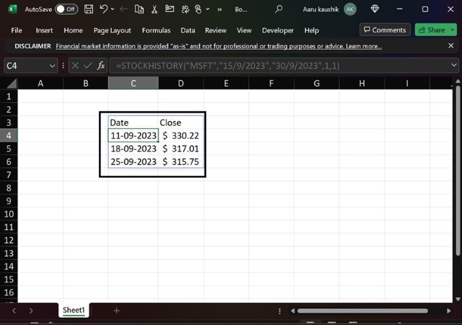Click previous sheet navigation arrow
The width and height of the screenshot is (462, 325).
[x=14, y=311]
